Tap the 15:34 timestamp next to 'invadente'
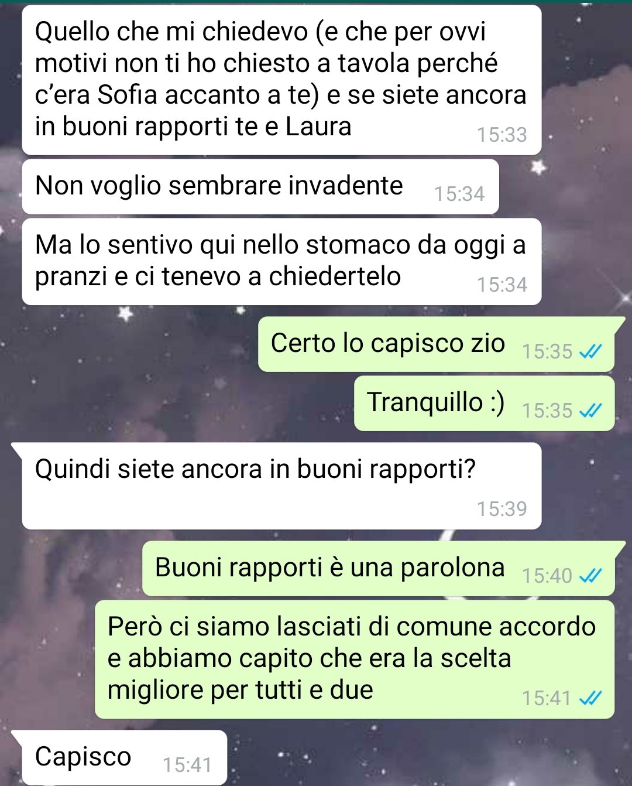Viewport: 632px width, 786px height. coord(459,194)
